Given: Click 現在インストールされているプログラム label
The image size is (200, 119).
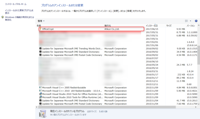Looking at the screenshot, I should pyautogui.click(x=67, y=111).
